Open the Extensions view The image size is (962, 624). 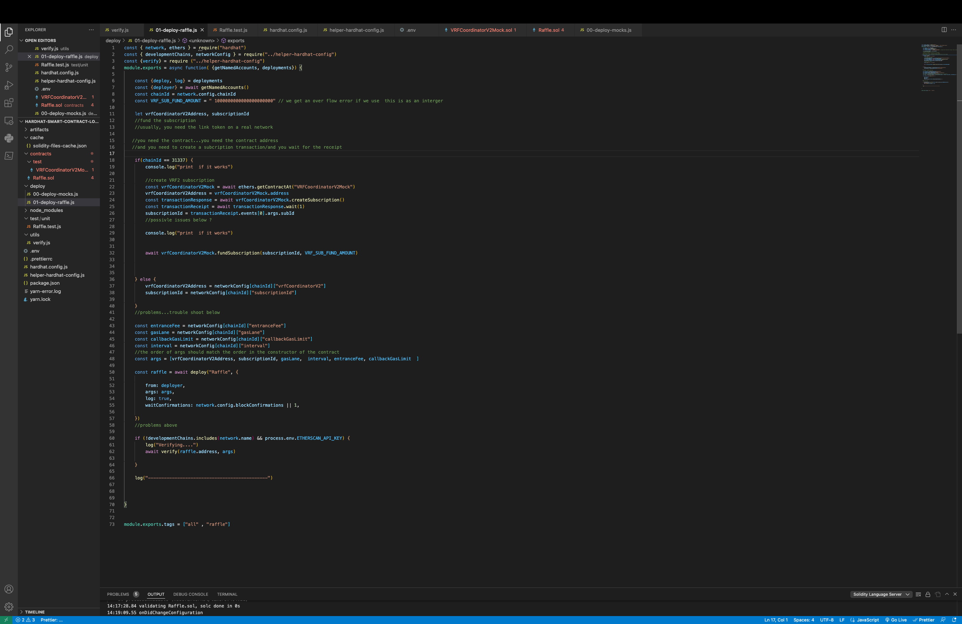click(9, 103)
